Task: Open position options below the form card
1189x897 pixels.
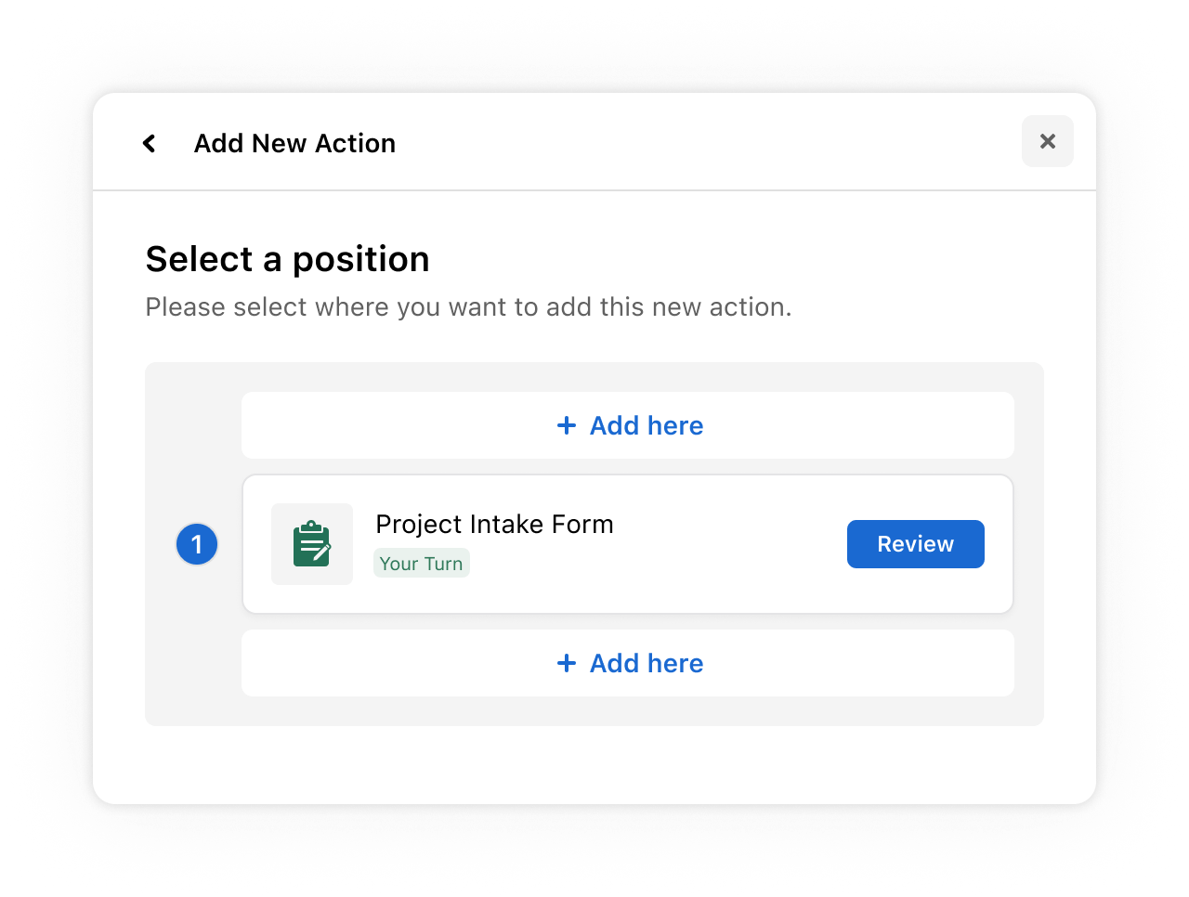Action: [627, 663]
